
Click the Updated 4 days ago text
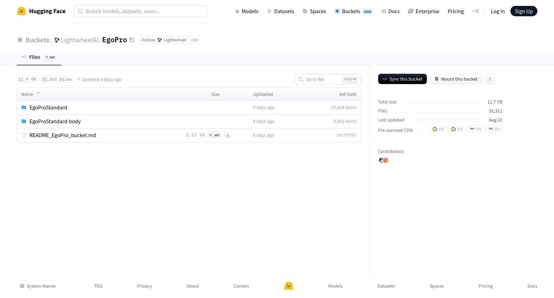[x=101, y=79]
